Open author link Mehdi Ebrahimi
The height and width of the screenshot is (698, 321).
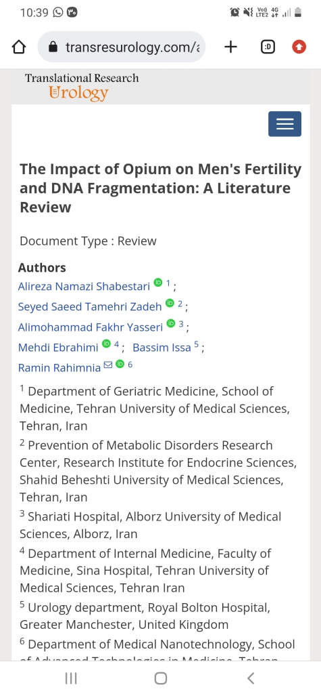58,348
